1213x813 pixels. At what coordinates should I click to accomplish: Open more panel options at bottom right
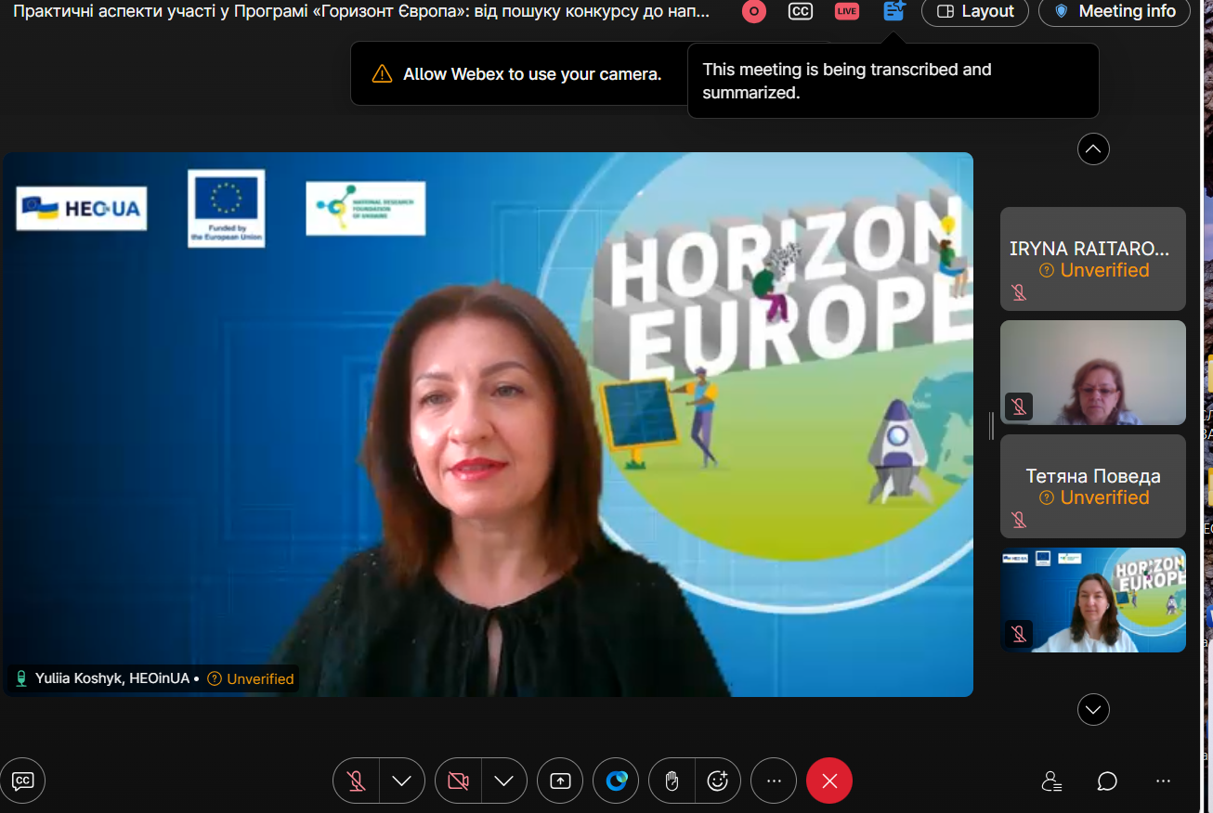(1163, 781)
